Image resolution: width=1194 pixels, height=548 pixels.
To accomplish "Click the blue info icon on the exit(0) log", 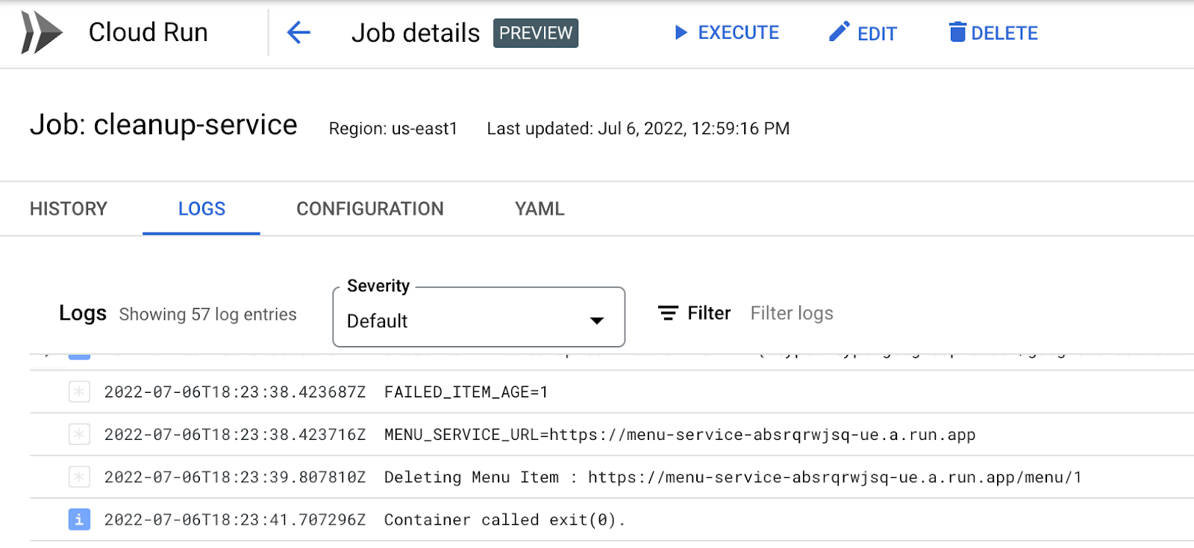I will click(79, 520).
